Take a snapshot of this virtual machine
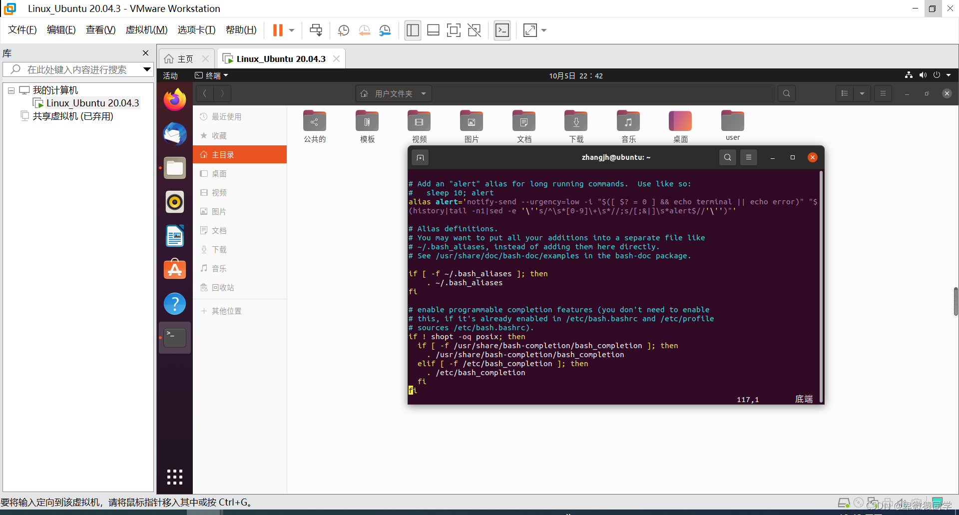Image resolution: width=959 pixels, height=515 pixels. point(343,30)
